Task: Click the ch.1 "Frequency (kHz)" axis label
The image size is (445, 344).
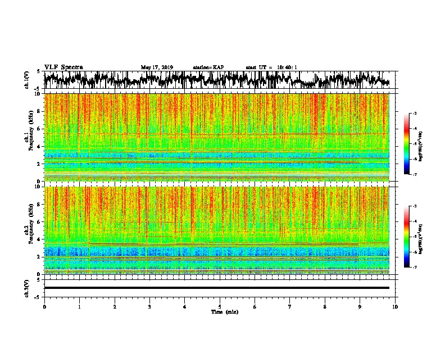Action: click(31, 131)
